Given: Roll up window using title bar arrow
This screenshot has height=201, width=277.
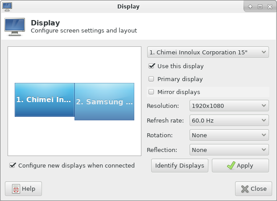Looking at the screenshot, I should click(x=250, y=7).
